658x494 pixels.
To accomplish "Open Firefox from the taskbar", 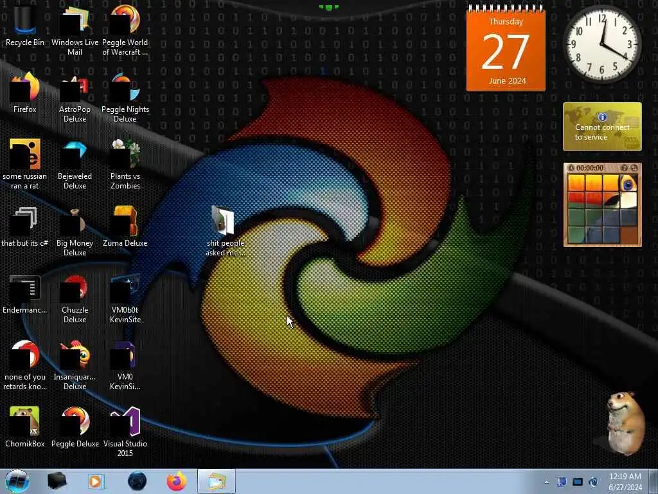I will (x=177, y=481).
